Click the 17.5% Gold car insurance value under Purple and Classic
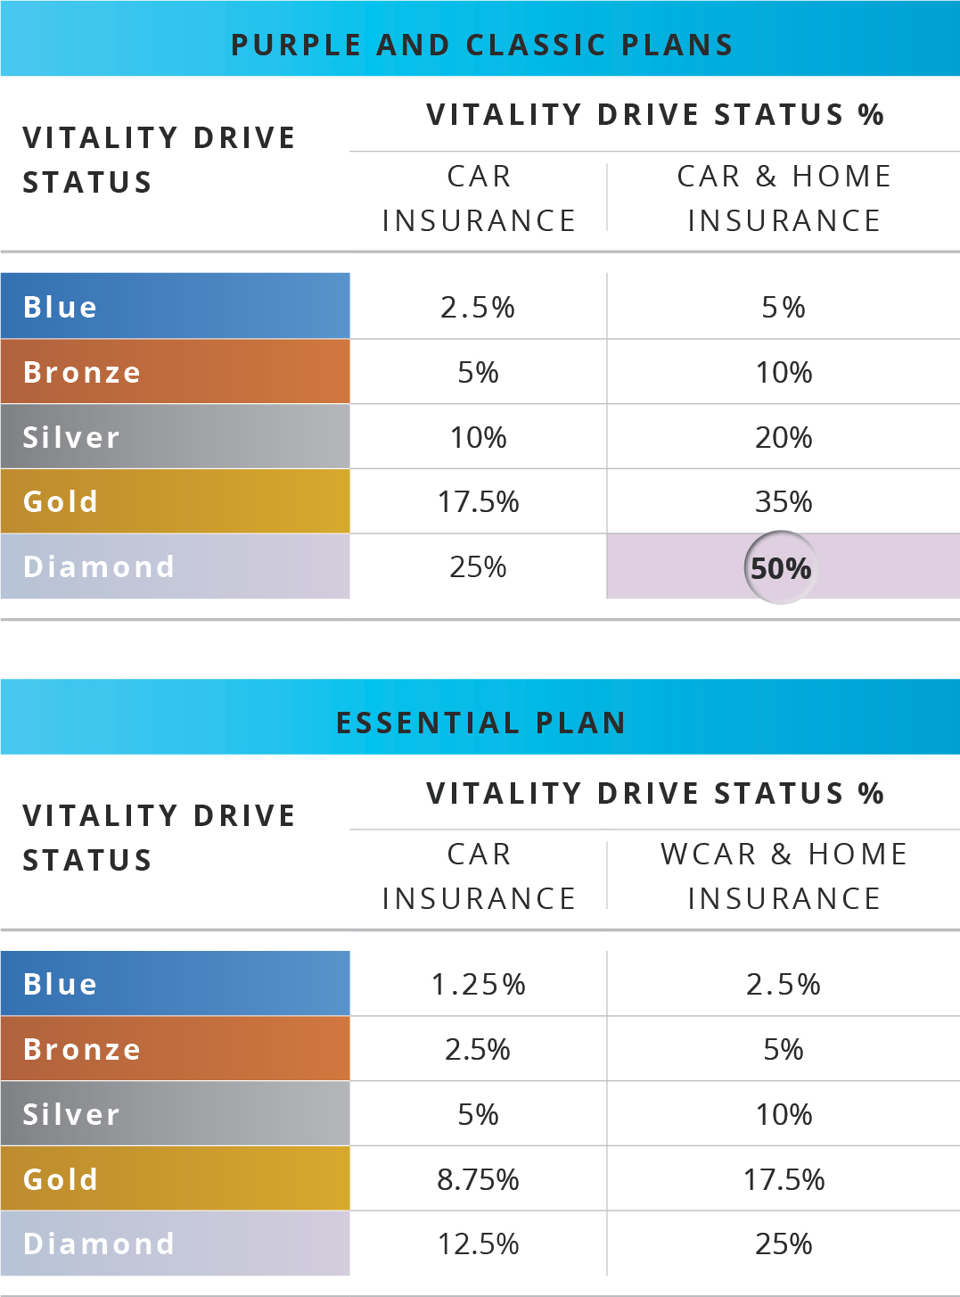 coord(479,501)
